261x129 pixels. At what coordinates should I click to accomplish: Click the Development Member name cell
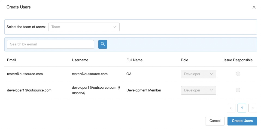pos(144,90)
